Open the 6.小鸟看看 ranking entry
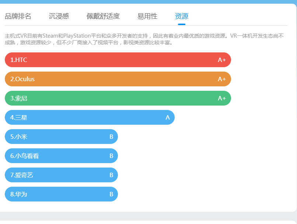Screen dimensions: 297x224 [x=61, y=156]
